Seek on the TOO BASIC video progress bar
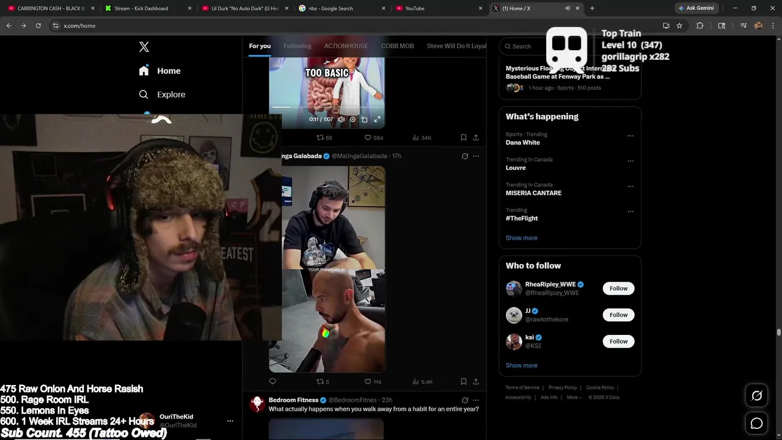The width and height of the screenshot is (782, 440). 327,108
